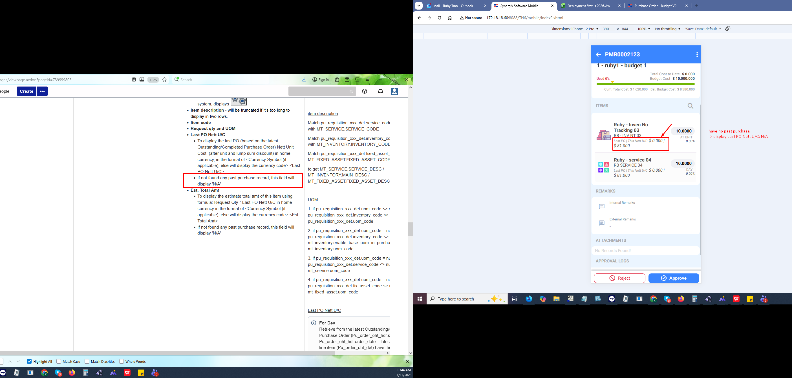Click the back arrow beside PMR0002123
Image resolution: width=792 pixels, height=378 pixels.
[x=598, y=55]
